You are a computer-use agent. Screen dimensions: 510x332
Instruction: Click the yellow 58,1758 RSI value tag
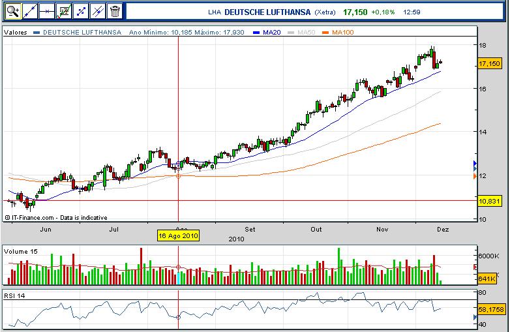(x=492, y=309)
